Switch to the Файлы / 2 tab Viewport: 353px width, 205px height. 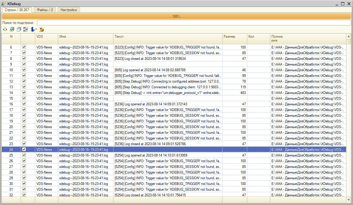[45, 10]
